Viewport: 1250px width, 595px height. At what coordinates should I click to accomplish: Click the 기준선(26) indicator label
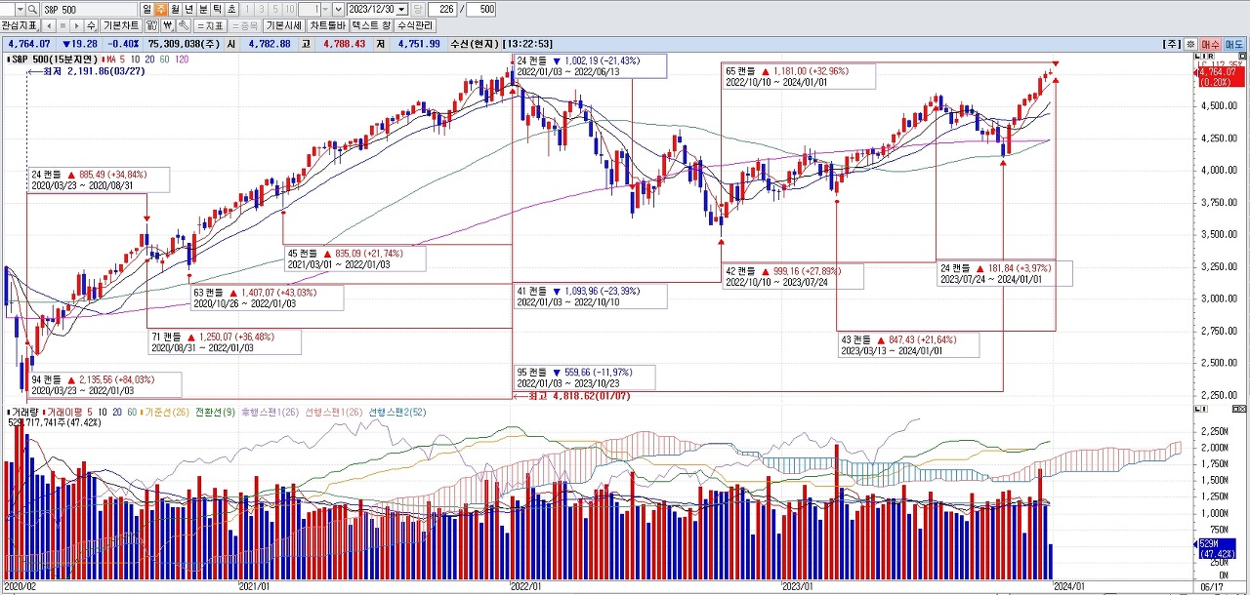point(166,412)
